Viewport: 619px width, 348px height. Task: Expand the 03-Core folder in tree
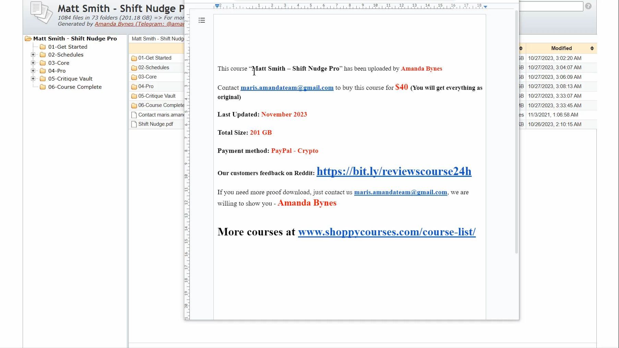pyautogui.click(x=33, y=63)
